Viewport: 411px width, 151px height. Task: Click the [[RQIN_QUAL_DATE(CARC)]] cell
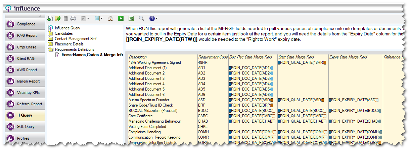click(303, 116)
